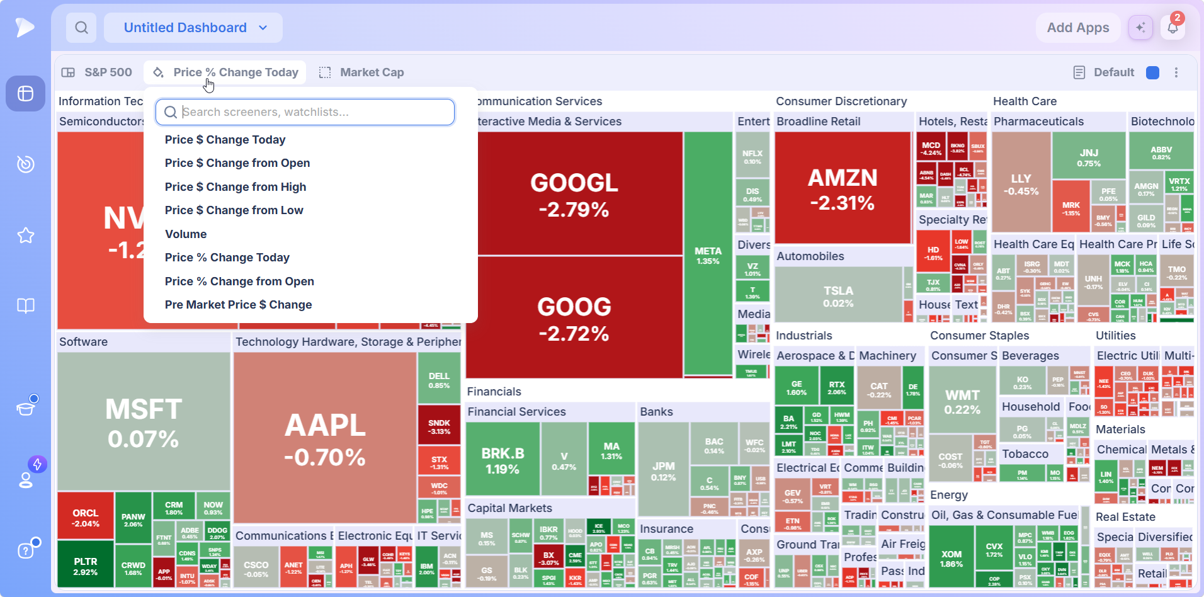Click the GOOG -2.72% tile

(574, 317)
